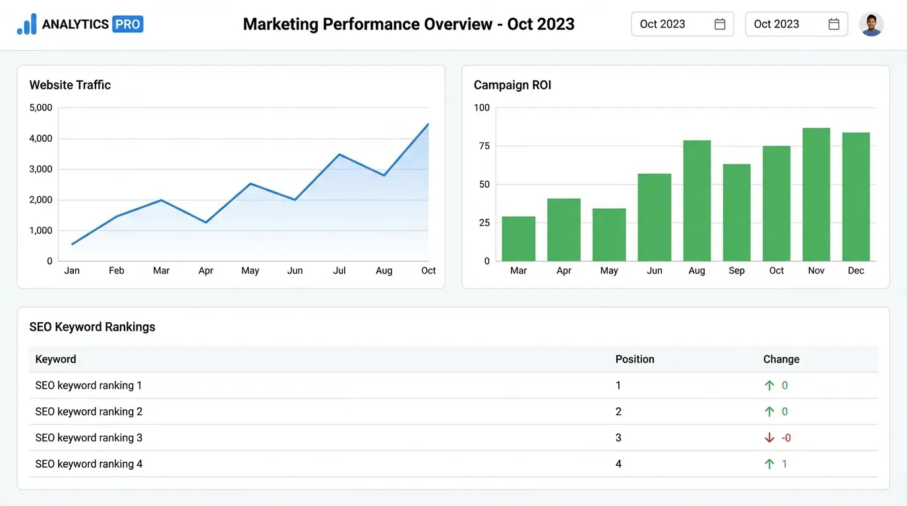907x506 pixels.
Task: Click the green up arrow beside keyword ranking 4
Action: (x=769, y=464)
